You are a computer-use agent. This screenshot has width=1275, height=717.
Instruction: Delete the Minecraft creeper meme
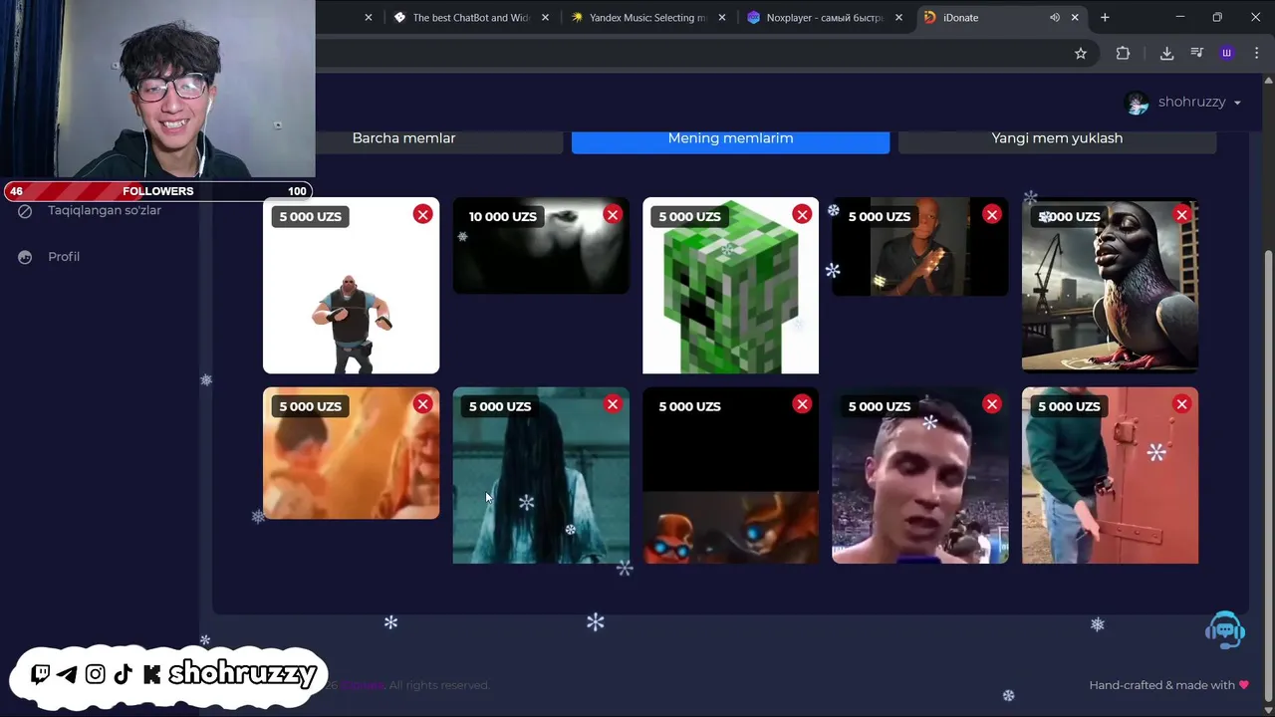coord(802,214)
